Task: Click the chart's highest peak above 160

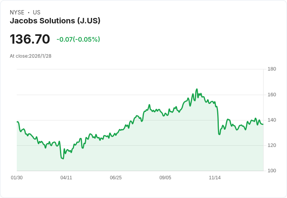Action: (197, 89)
